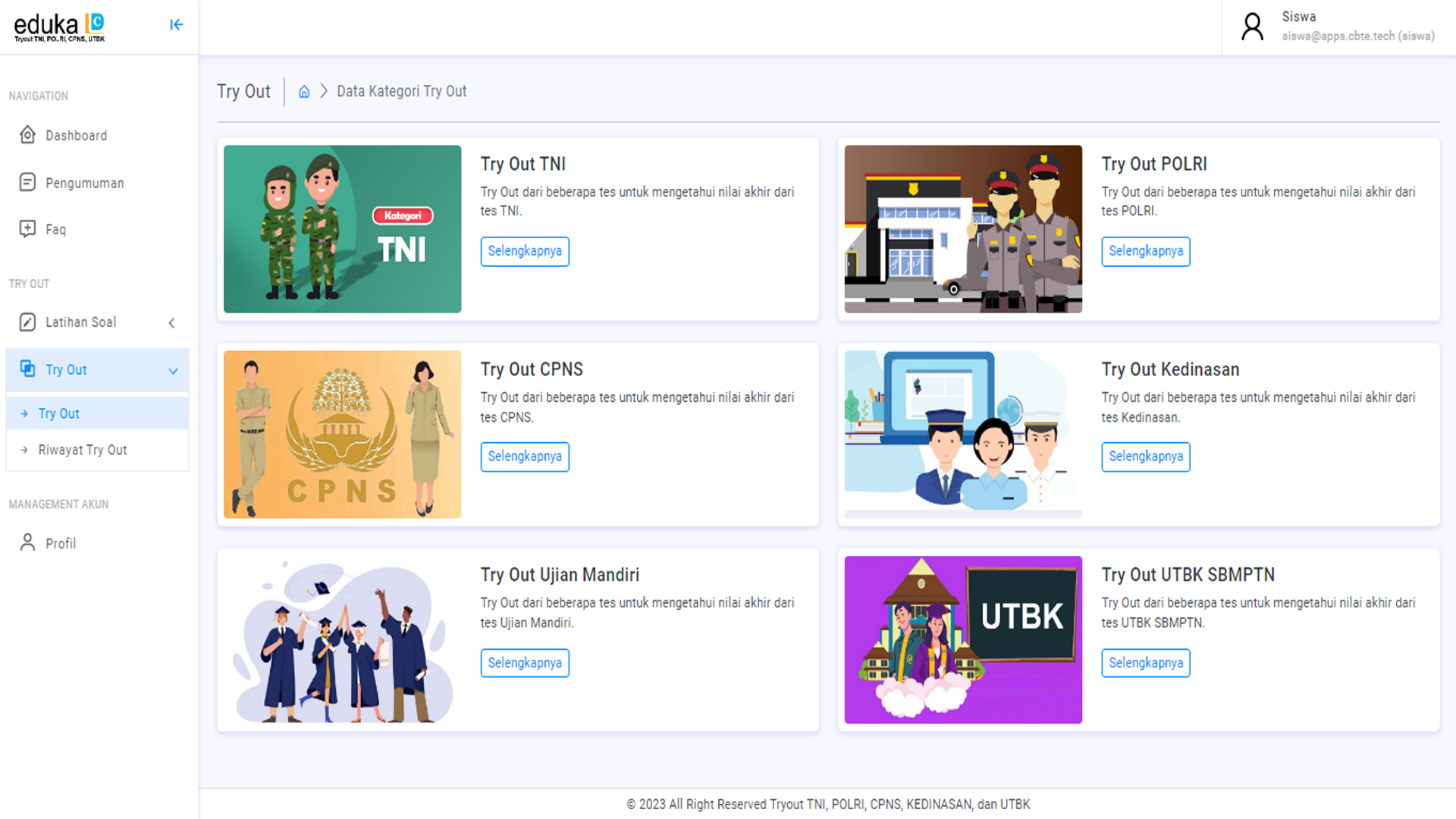Click the Faq plus-bubble icon
Screen dimensions: 1456x819
[27, 228]
